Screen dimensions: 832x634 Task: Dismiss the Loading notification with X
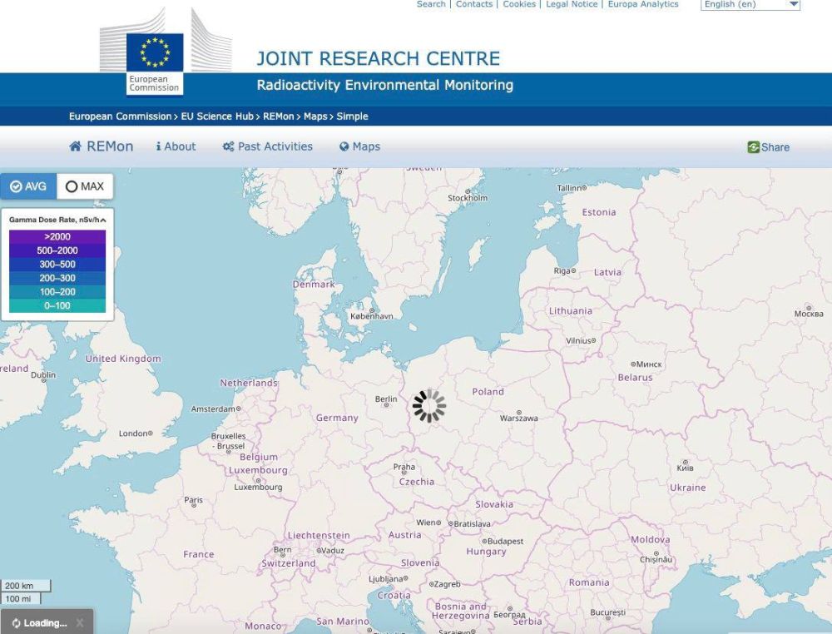80,622
